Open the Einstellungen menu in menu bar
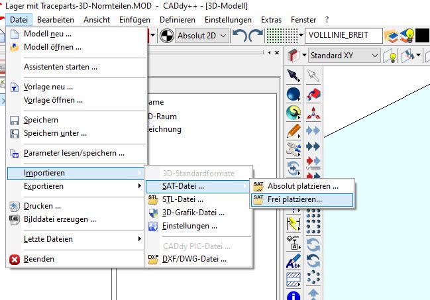This screenshot has width=430, height=300. pyautogui.click(x=228, y=20)
